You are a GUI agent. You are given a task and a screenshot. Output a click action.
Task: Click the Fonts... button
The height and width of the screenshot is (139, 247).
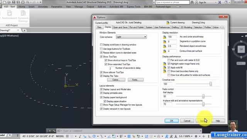click(135, 80)
